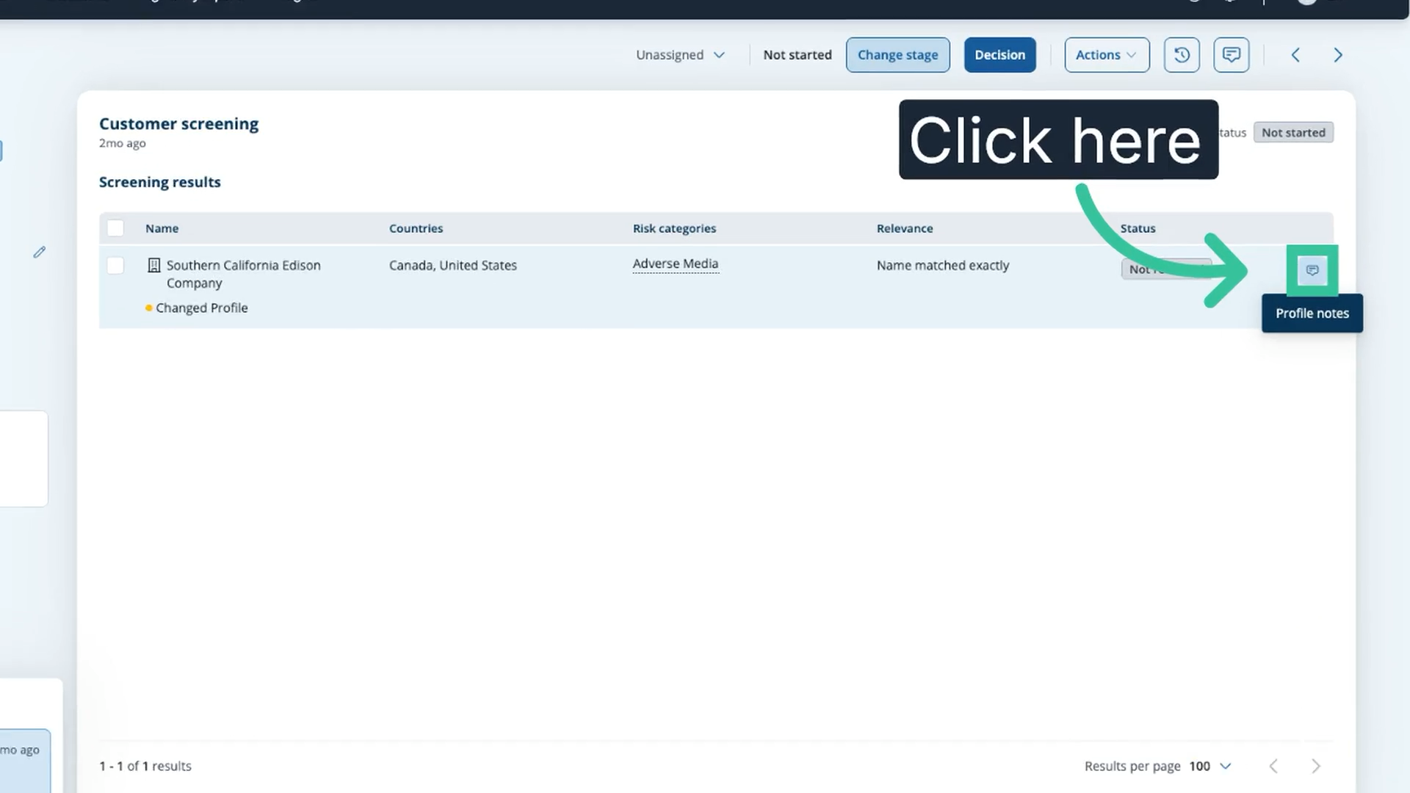Open the case comments icon in toolbar
Viewport: 1410px width, 793px height.
(1232, 55)
